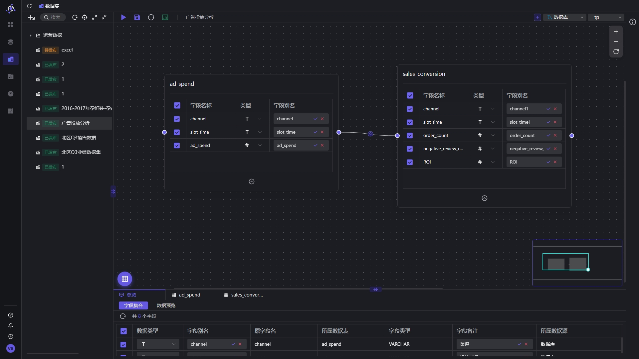Viewport: 639px width, 359px height.
Task: Edit the slot_time1 alias field
Action: tap(526, 122)
